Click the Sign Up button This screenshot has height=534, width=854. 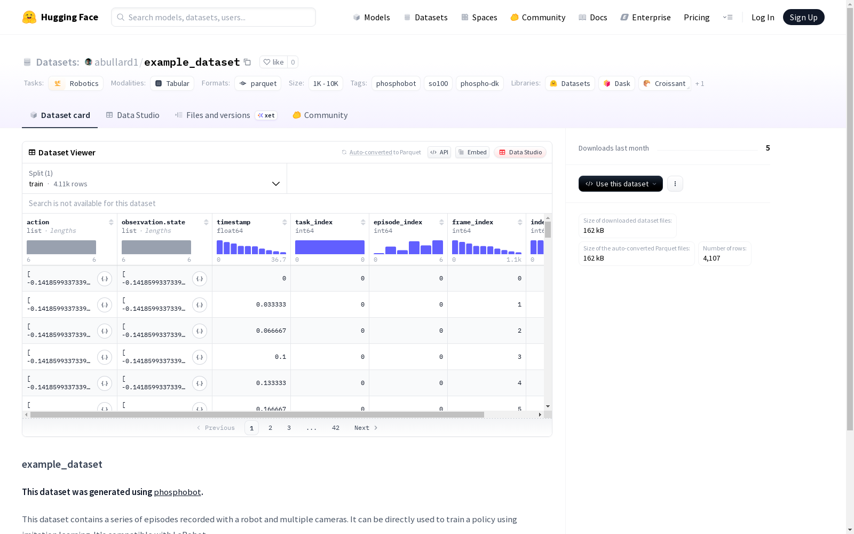pos(804,17)
